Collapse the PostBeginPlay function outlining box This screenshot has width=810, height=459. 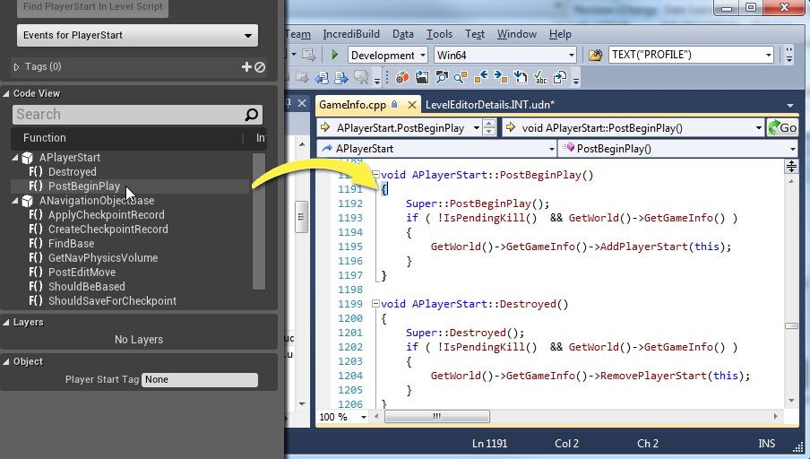375,175
